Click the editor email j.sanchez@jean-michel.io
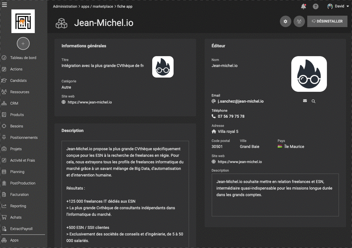Screen dimensions: 352x248 tap(241, 101)
